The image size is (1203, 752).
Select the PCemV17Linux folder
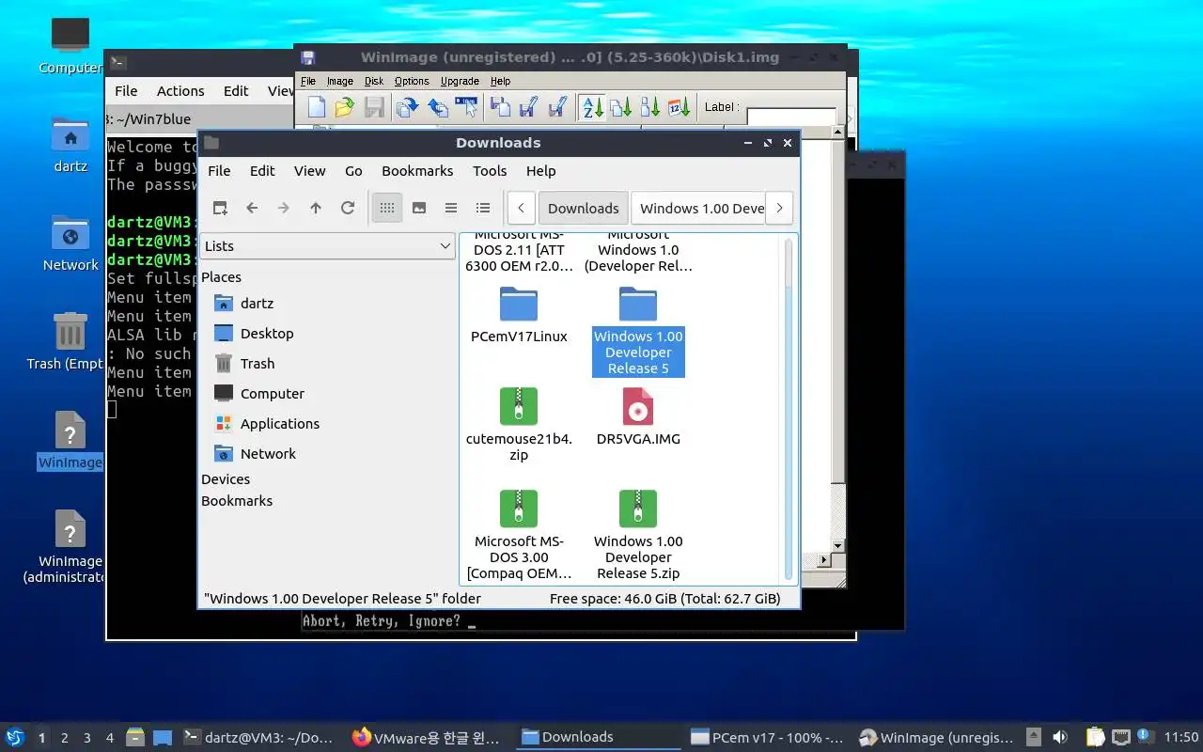click(519, 315)
